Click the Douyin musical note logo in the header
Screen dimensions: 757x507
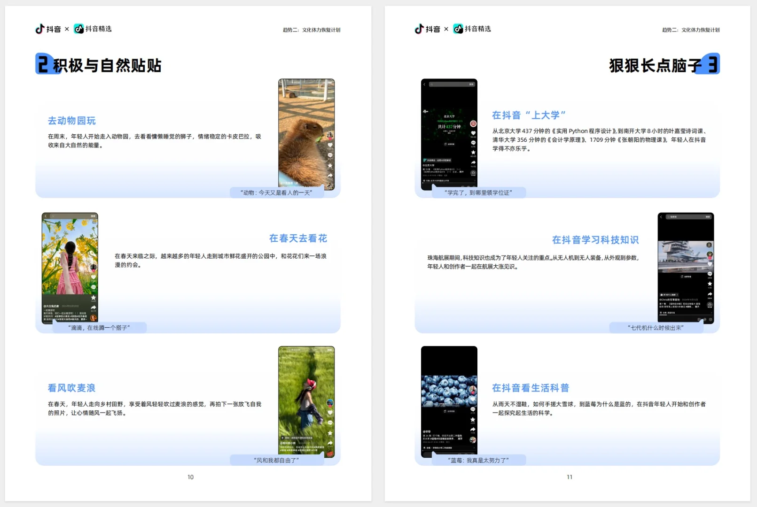[x=40, y=29]
